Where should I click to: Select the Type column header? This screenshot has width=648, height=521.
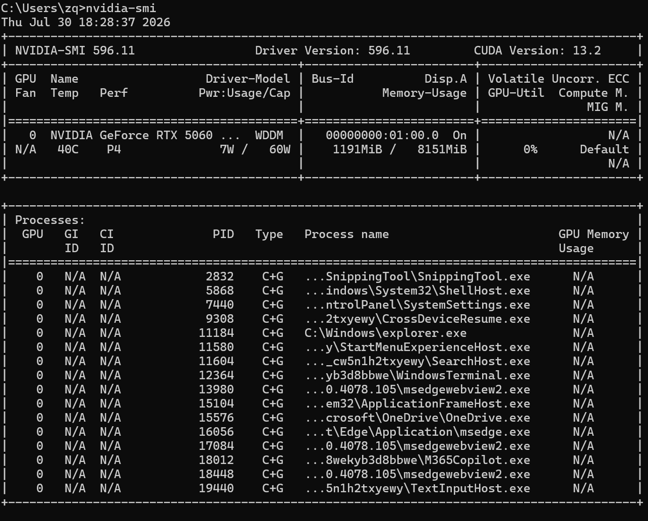pyautogui.click(x=269, y=234)
